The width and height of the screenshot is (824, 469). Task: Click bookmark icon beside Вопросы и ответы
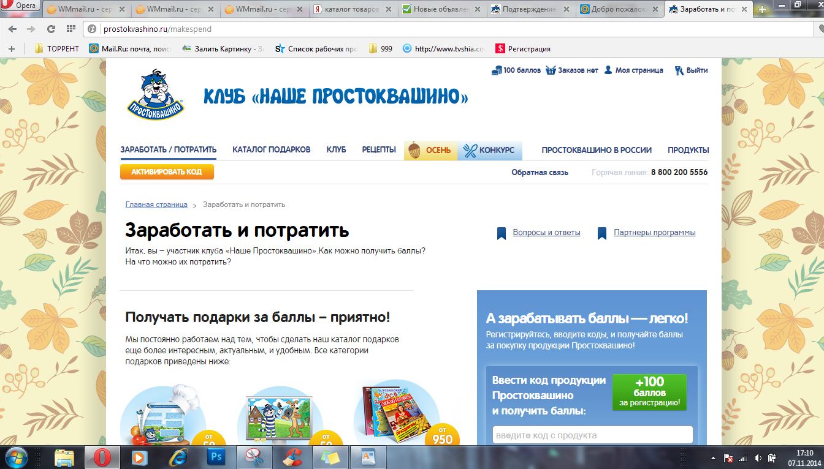(502, 233)
